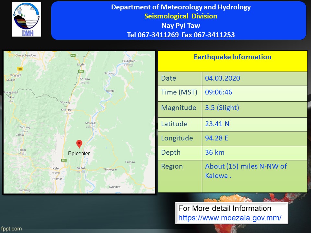Select Churachandpur label on the map
This screenshot has width=311, height=233.
(x=25, y=55)
